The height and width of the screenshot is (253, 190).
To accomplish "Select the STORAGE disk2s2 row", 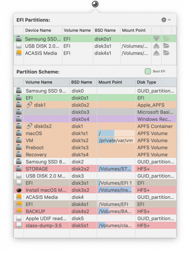I will coord(95,169).
